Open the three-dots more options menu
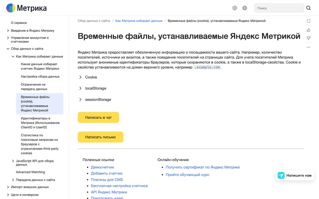The height and width of the screenshot is (199, 319). tap(308, 47)
